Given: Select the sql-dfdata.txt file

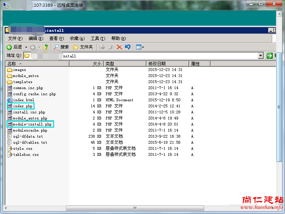Looking at the screenshot, I should pyautogui.click(x=28, y=136).
